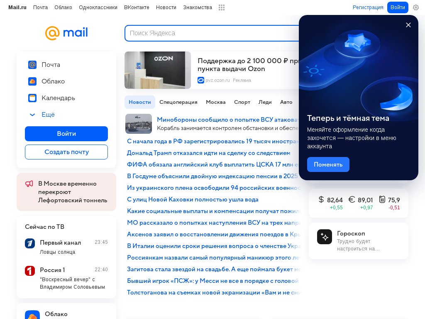425x319 pixels.
Task: Switch to the Спорт news tab
Action: [x=242, y=102]
